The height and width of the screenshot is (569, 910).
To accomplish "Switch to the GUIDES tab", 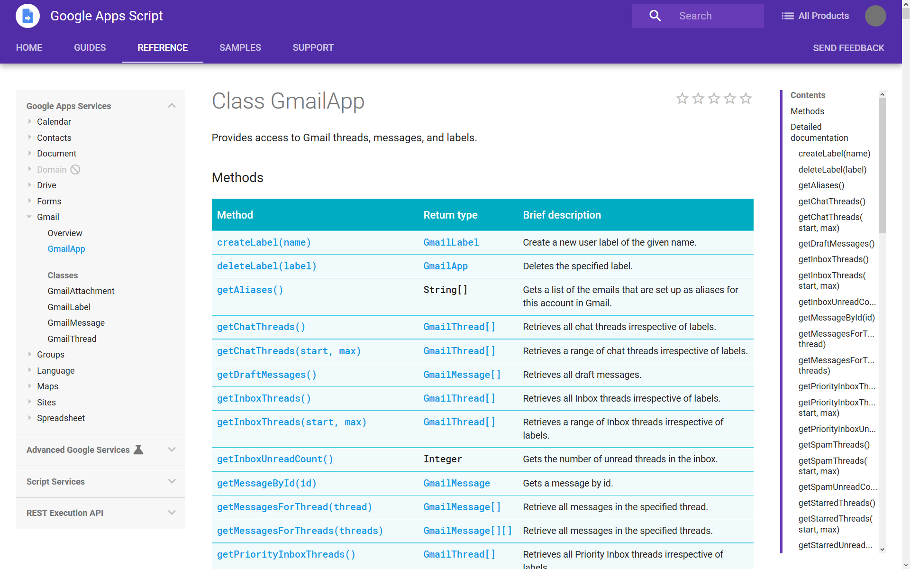I will point(90,47).
